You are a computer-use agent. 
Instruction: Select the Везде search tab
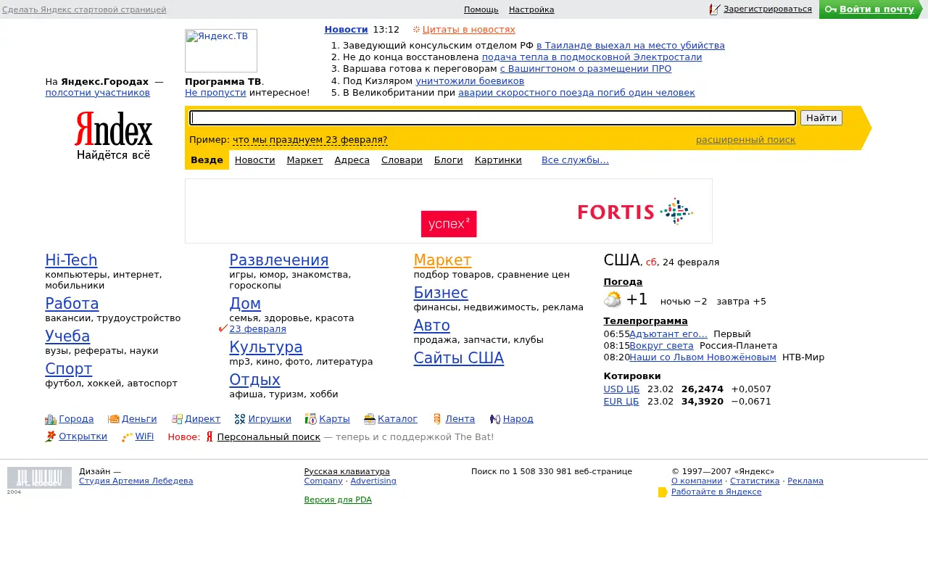click(x=207, y=160)
